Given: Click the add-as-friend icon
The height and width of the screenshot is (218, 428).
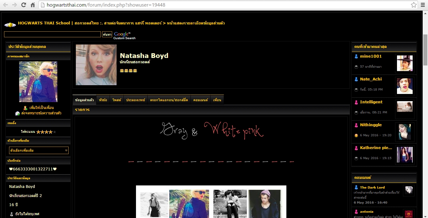Looking at the screenshot, I should click(x=25, y=108).
